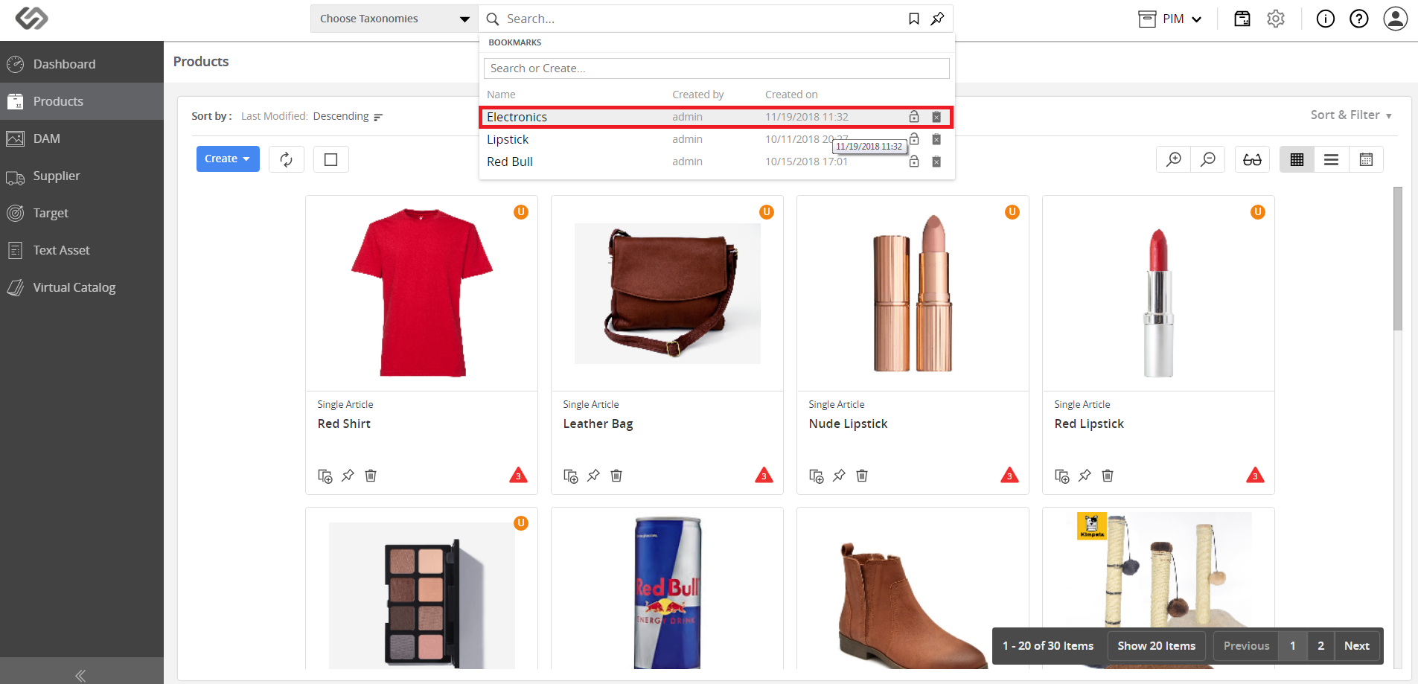This screenshot has height=684, width=1418.
Task: Change the Descending sort order
Action: tap(348, 116)
